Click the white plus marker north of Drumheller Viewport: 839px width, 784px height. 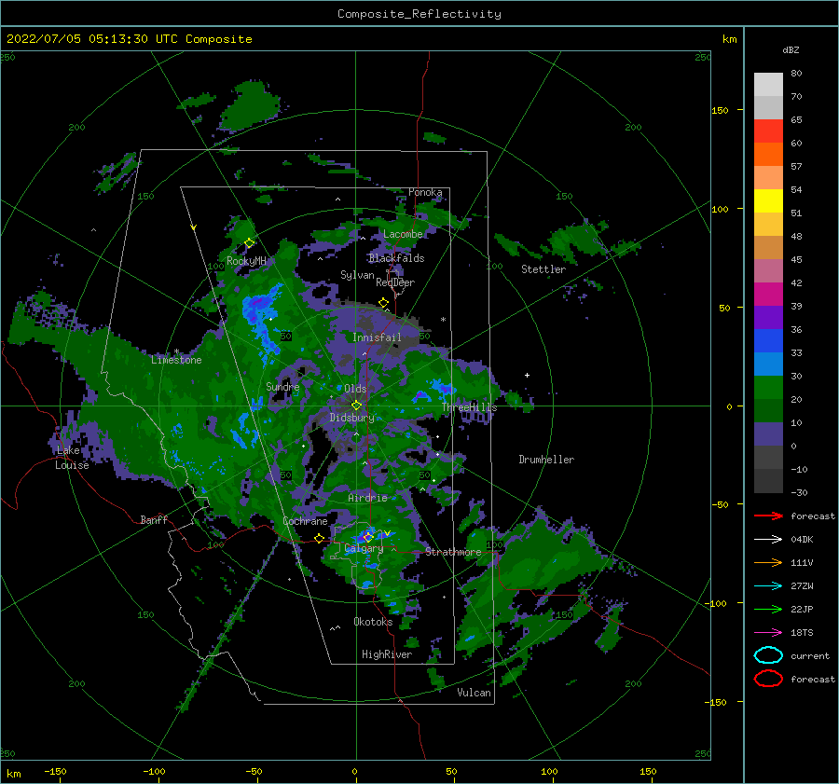(x=527, y=375)
